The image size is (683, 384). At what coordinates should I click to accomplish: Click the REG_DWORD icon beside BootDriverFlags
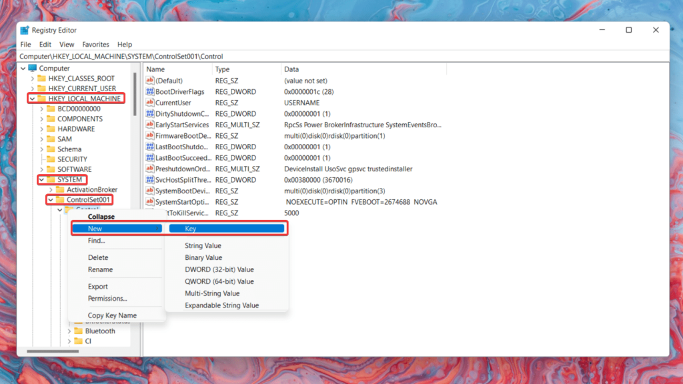[x=150, y=91]
